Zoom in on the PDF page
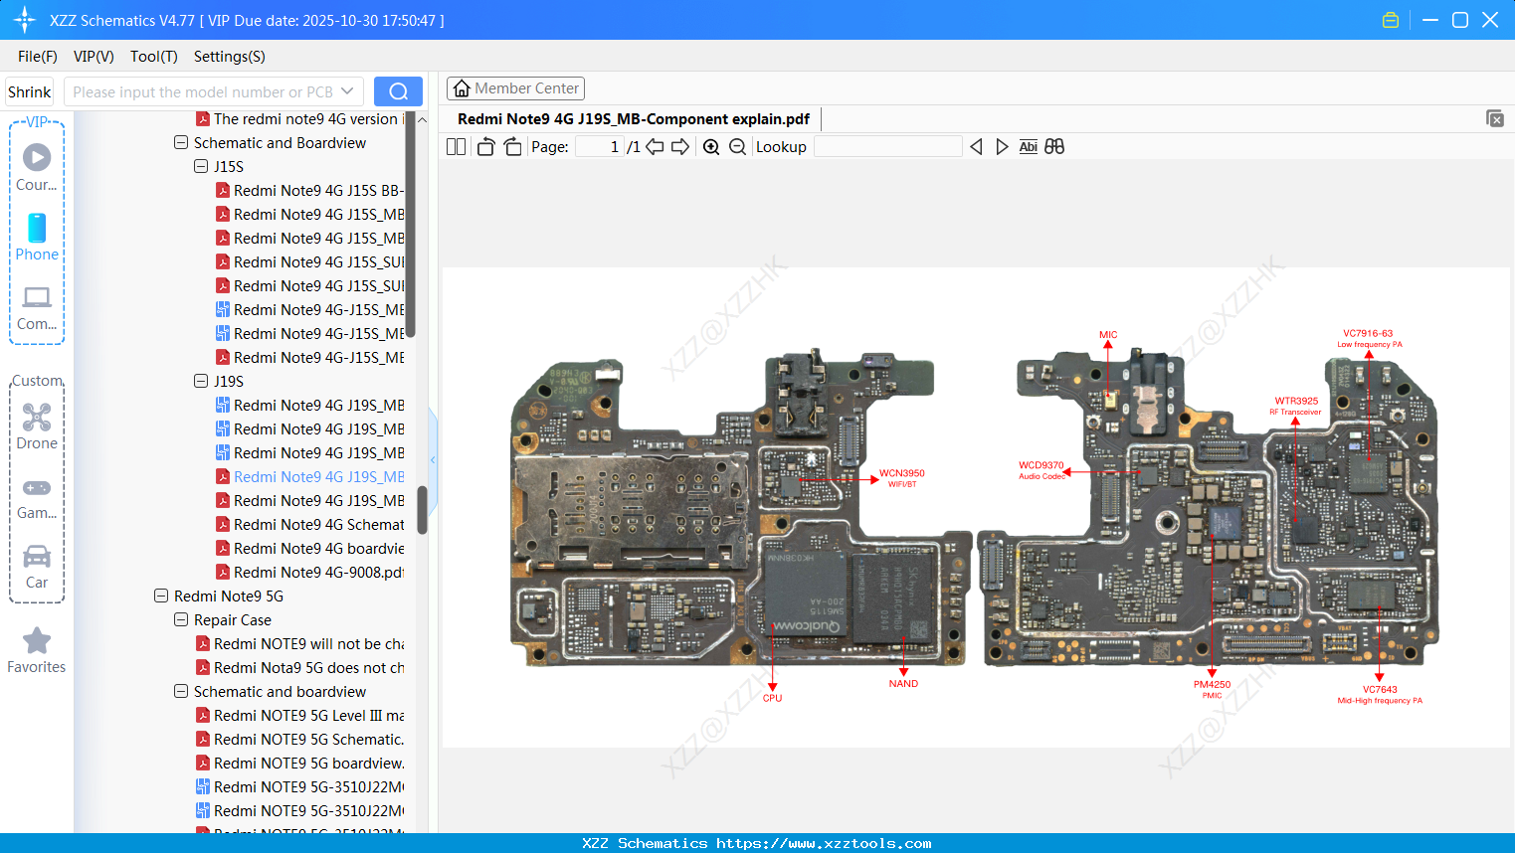Screen dimensions: 1515x853 pos(711,146)
